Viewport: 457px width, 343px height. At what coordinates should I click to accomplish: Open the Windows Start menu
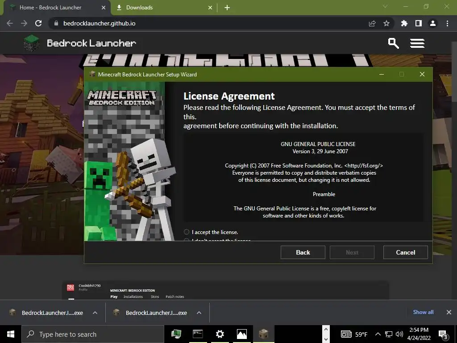(11, 334)
